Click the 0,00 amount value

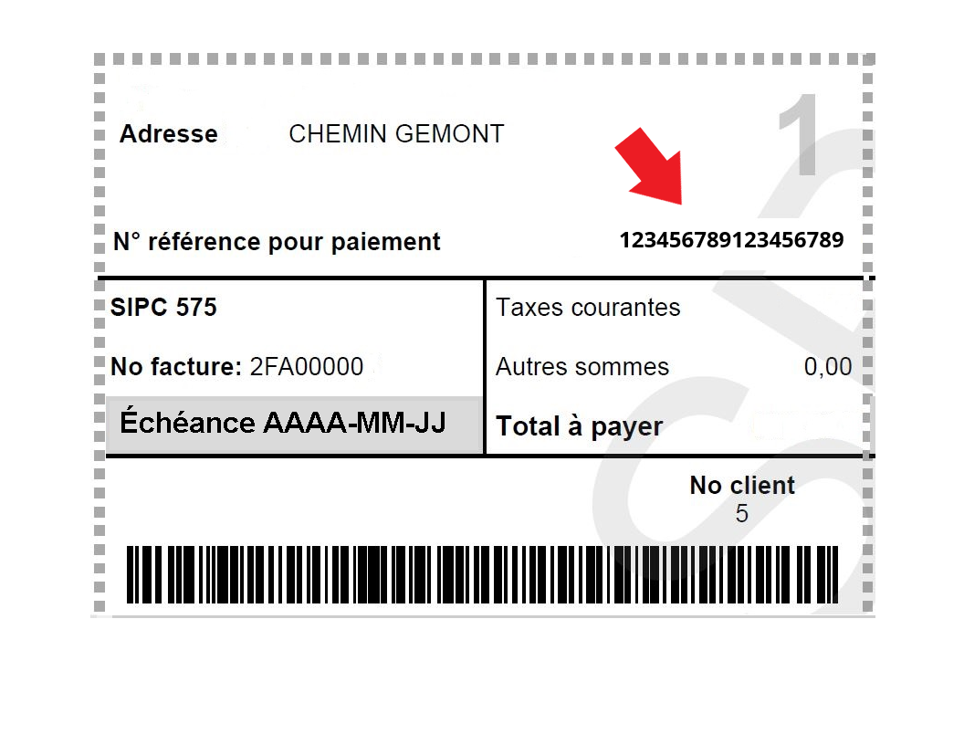coord(827,366)
